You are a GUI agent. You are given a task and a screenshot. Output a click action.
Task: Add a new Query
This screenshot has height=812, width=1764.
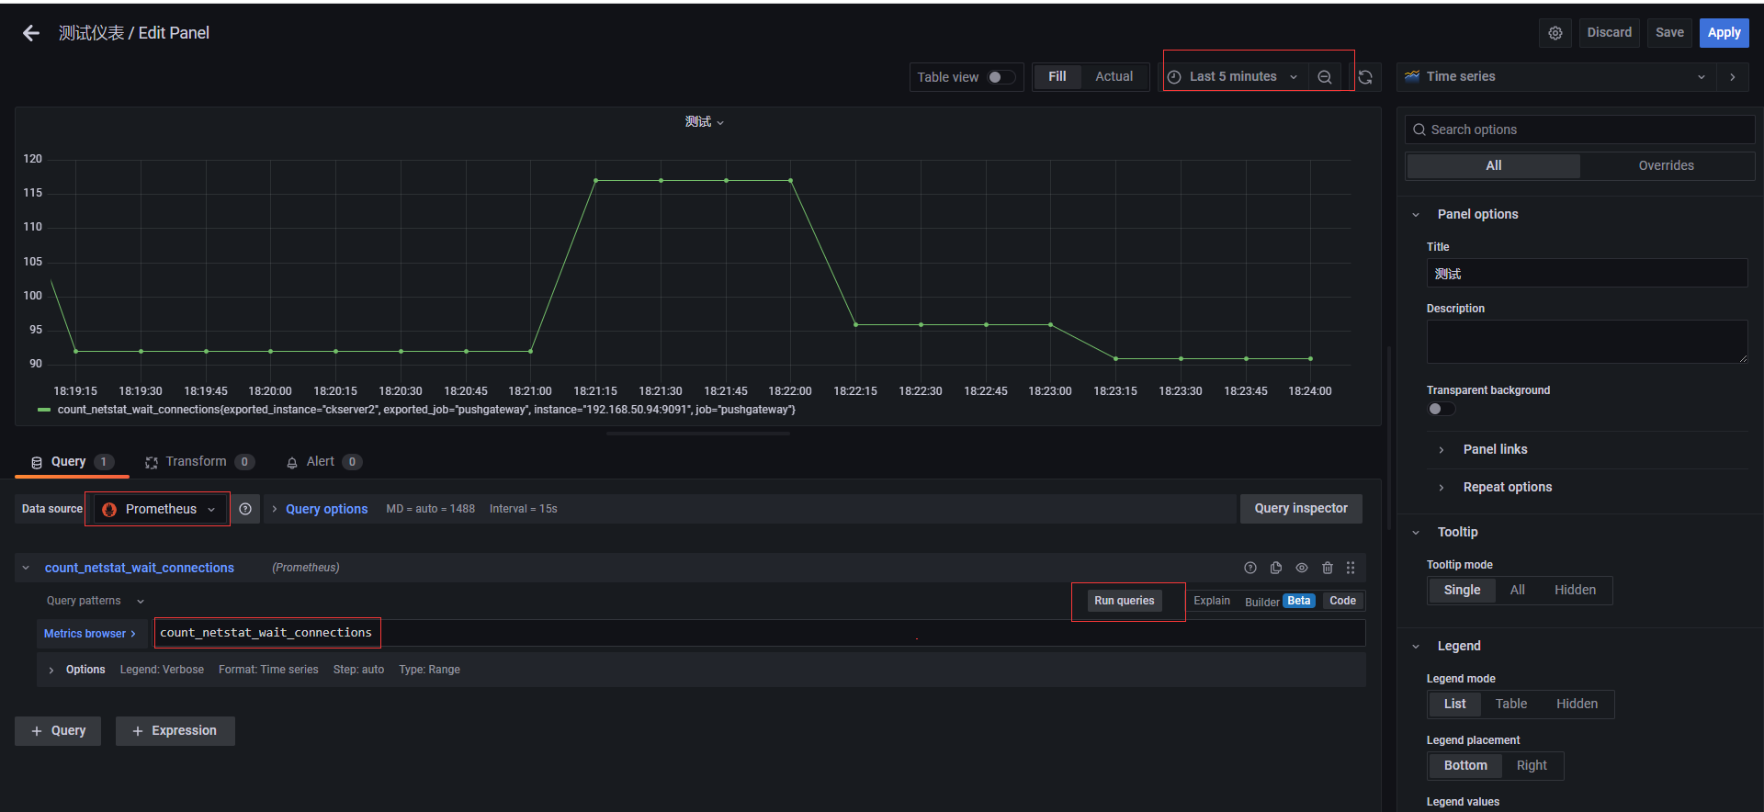click(x=58, y=731)
